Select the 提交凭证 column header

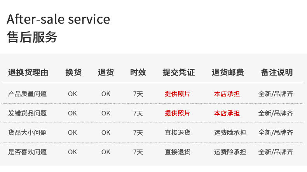point(178,72)
